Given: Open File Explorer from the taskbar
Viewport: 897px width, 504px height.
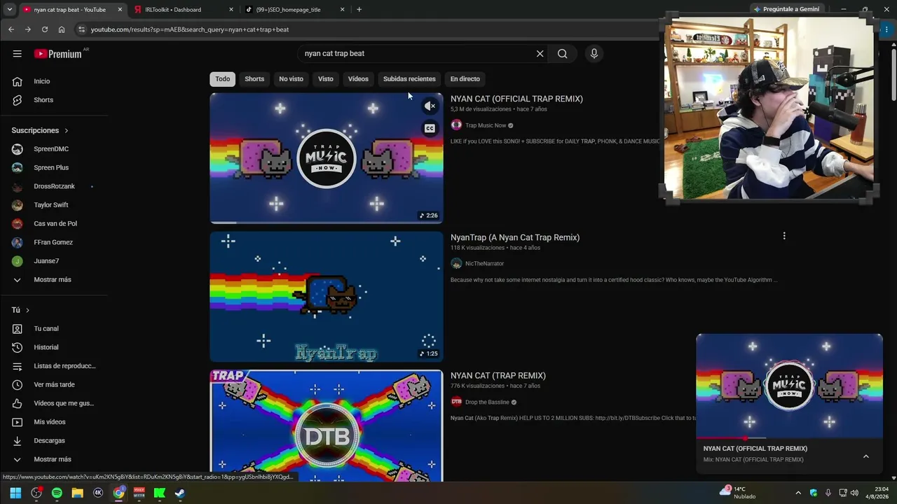Looking at the screenshot, I should 77,493.
